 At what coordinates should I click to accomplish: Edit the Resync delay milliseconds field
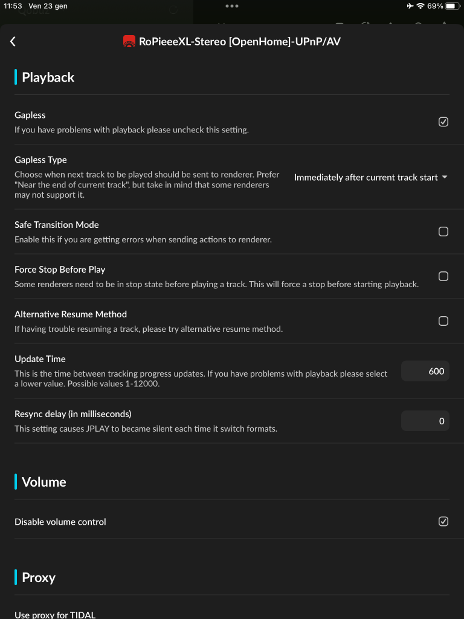(425, 421)
